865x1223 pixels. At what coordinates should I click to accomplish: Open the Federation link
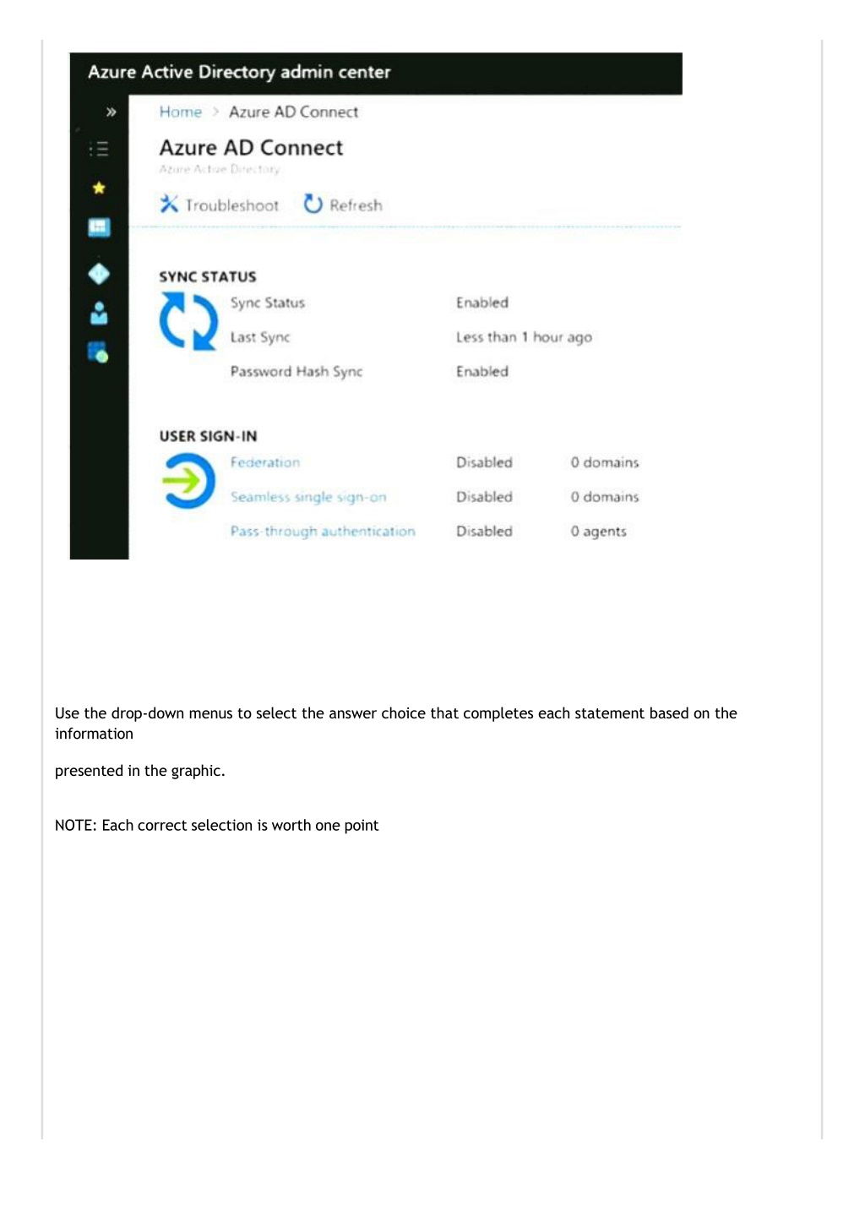pos(265,462)
